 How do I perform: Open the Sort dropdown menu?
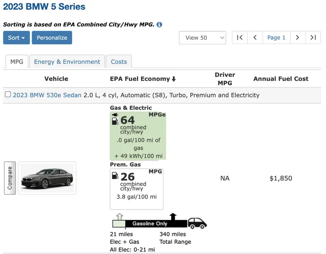(x=16, y=37)
